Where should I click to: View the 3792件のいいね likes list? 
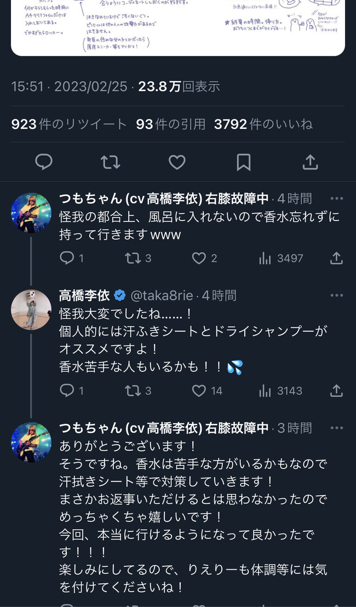click(263, 124)
